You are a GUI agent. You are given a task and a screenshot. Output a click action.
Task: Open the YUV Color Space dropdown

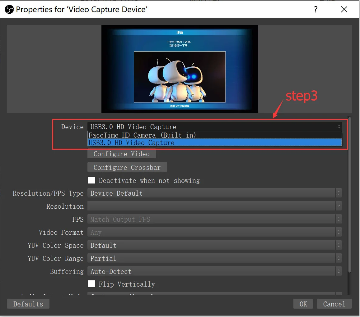point(214,245)
